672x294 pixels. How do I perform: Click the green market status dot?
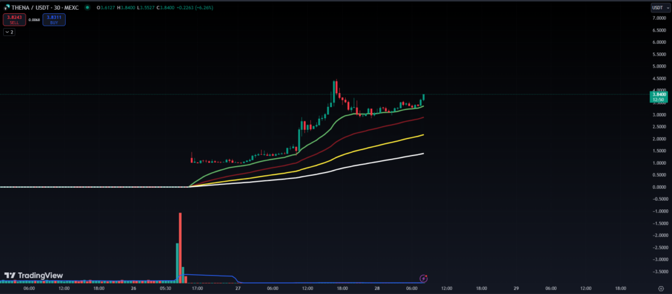coord(87,8)
